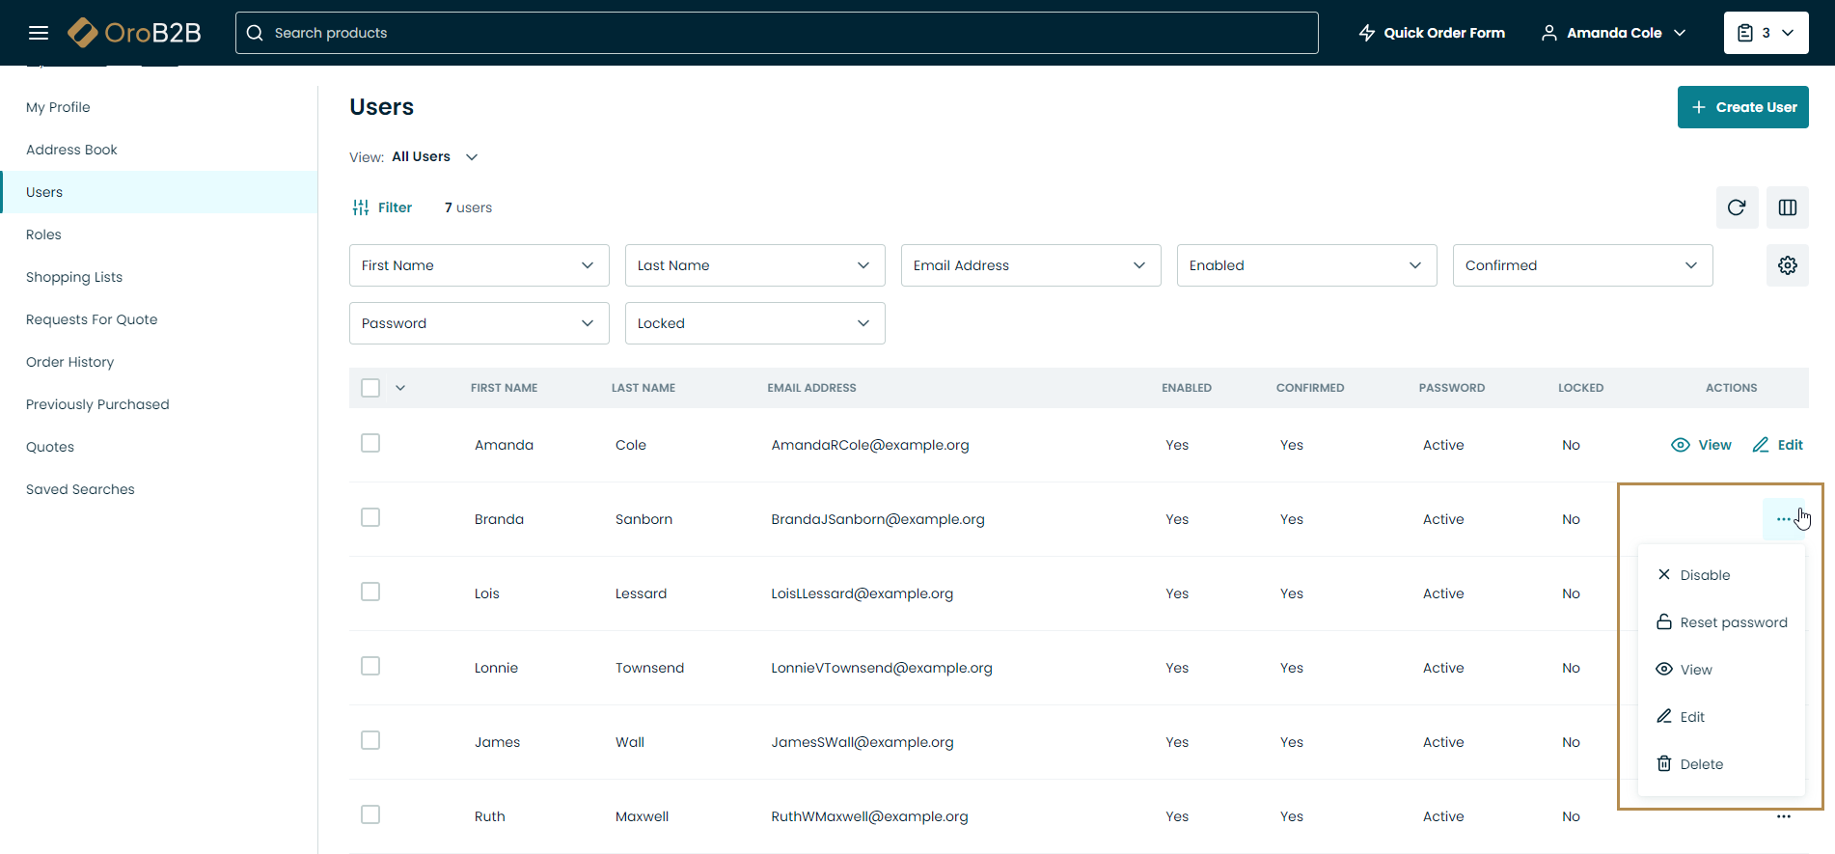This screenshot has width=1835, height=854.
Task: Open the hamburger main menu
Action: [39, 33]
